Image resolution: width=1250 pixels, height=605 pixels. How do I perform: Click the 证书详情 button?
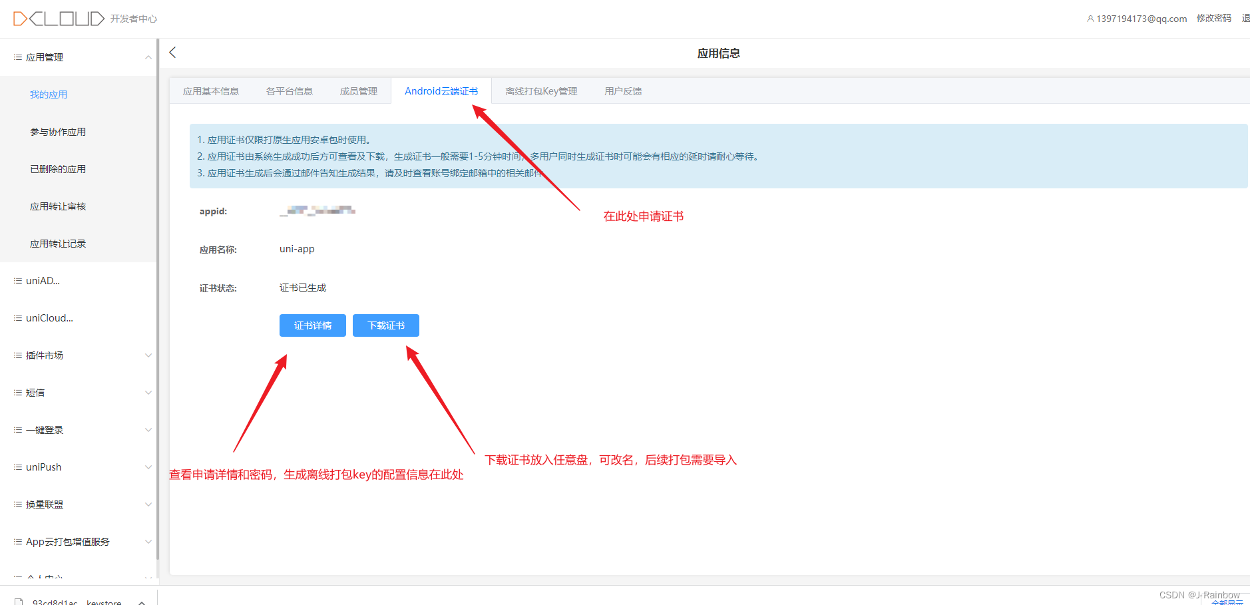pyautogui.click(x=313, y=325)
